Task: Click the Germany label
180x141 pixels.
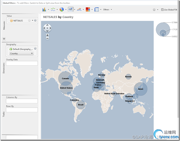Action: [100, 83]
